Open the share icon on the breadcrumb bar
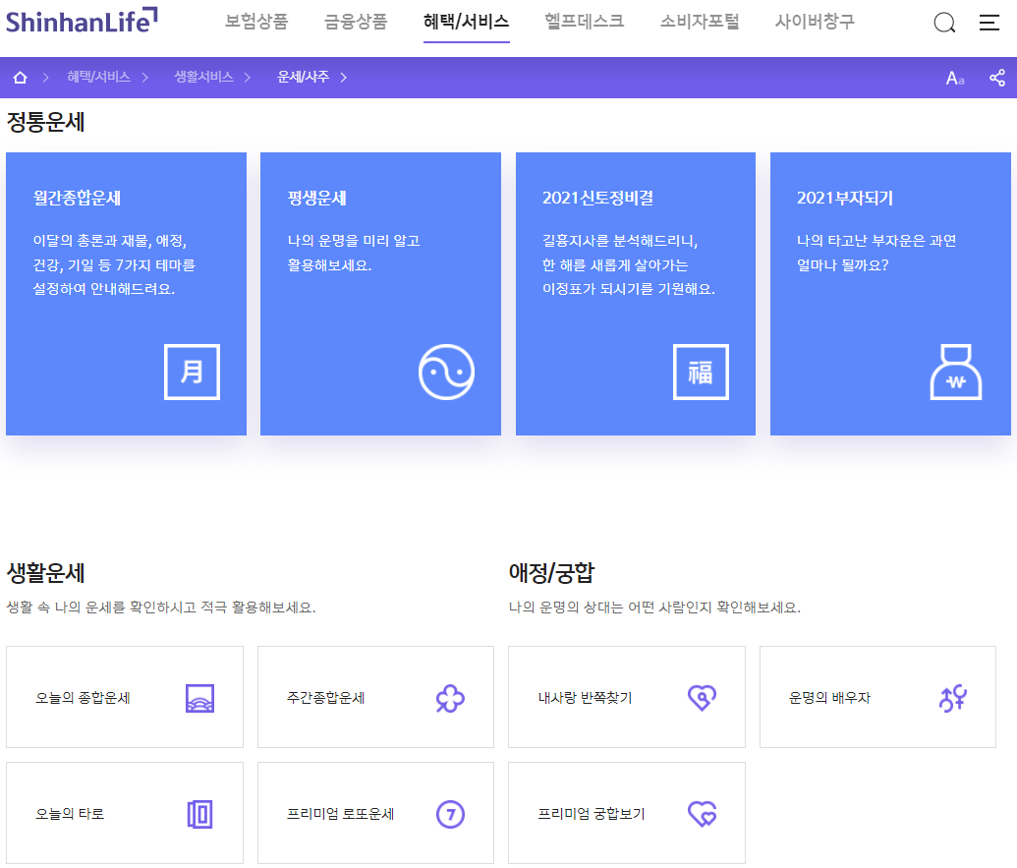1017x868 pixels. pyautogui.click(x=997, y=77)
